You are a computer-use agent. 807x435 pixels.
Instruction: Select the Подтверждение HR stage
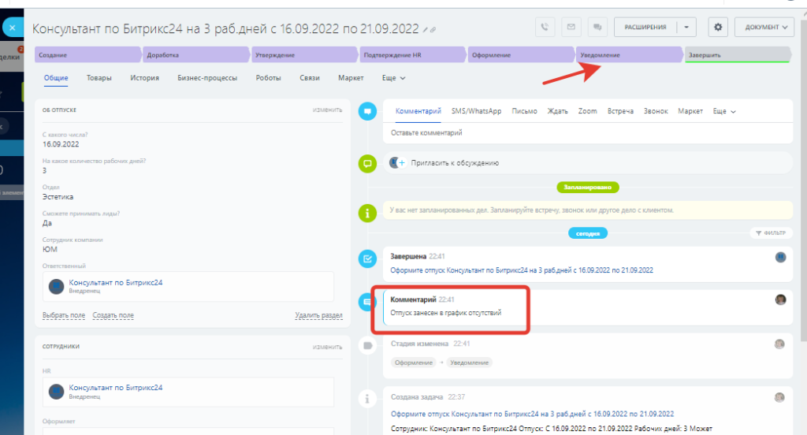(413, 54)
